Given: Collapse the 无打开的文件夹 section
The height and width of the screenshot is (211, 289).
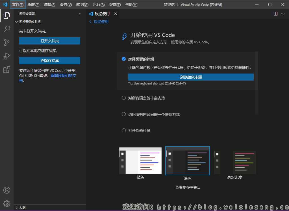Looking at the screenshot, I should [16, 22].
